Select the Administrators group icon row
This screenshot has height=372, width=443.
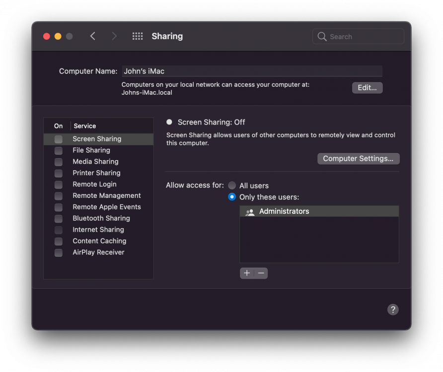pyautogui.click(x=319, y=211)
